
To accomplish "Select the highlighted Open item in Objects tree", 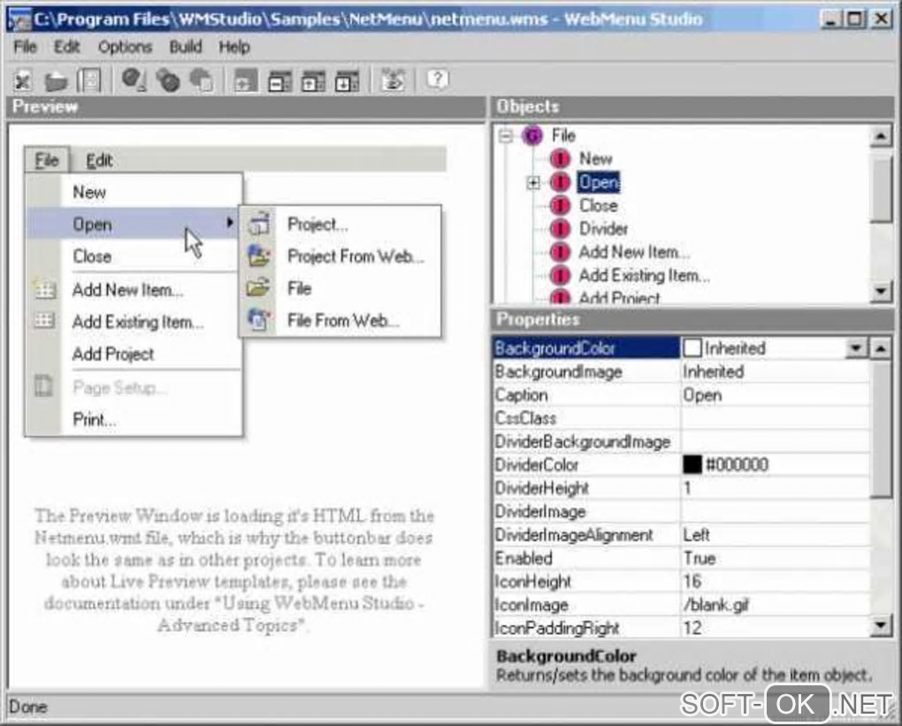I will 600,182.
